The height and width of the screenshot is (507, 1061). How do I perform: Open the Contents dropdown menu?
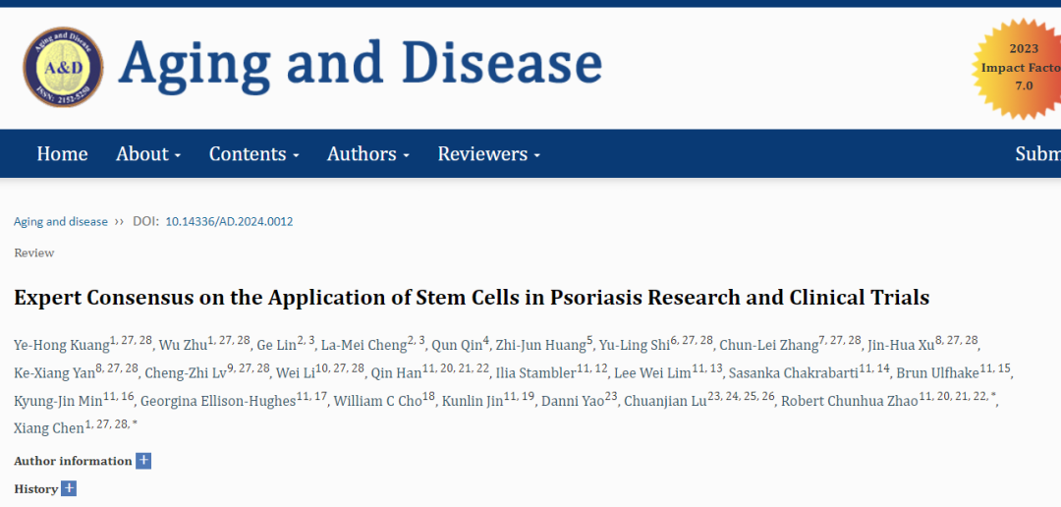click(x=253, y=154)
